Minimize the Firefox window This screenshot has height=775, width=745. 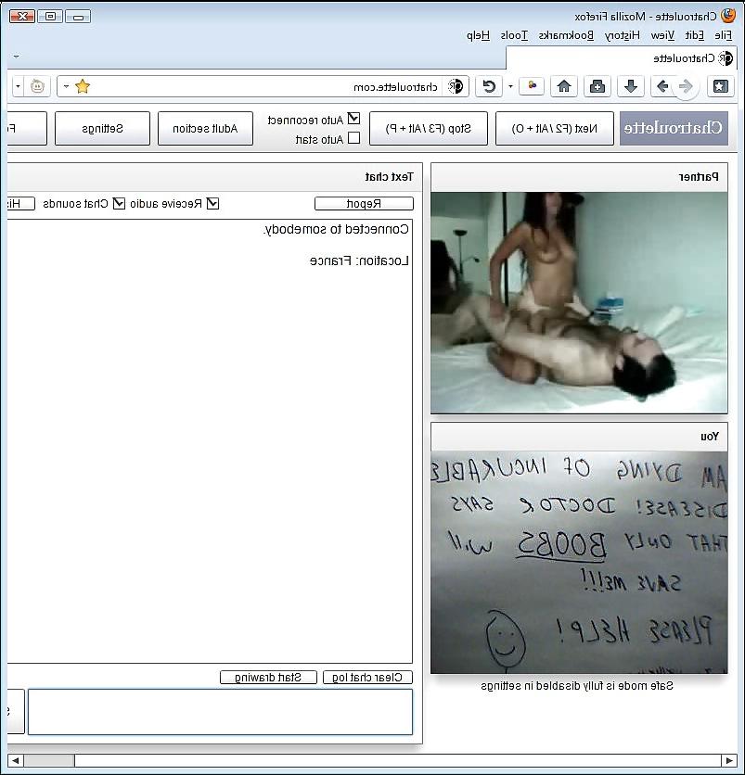point(78,17)
